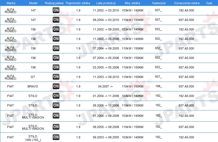Click the Alfa Romeo GT 110kW / 150KM cell

click(x=133, y=77)
